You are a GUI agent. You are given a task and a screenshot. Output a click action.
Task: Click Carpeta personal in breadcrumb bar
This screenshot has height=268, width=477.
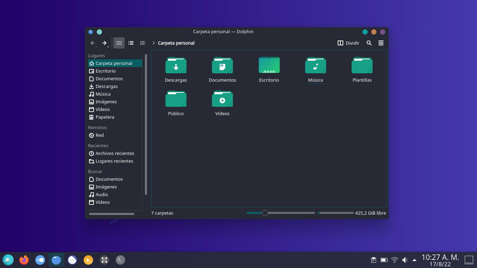(176, 43)
